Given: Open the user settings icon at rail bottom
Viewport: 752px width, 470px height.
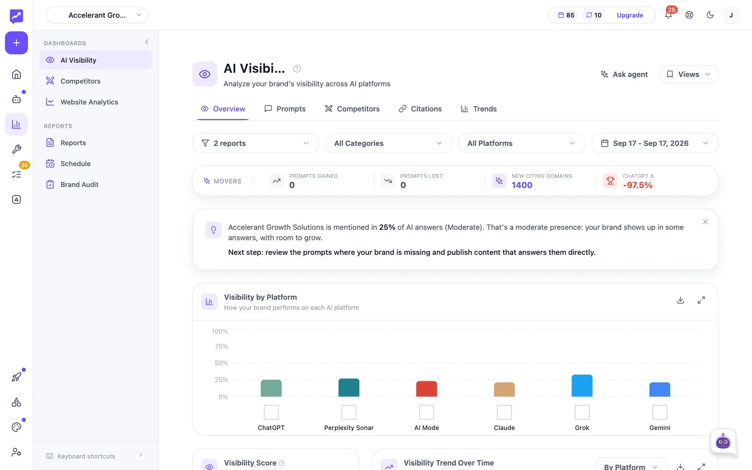Looking at the screenshot, I should pos(16,452).
